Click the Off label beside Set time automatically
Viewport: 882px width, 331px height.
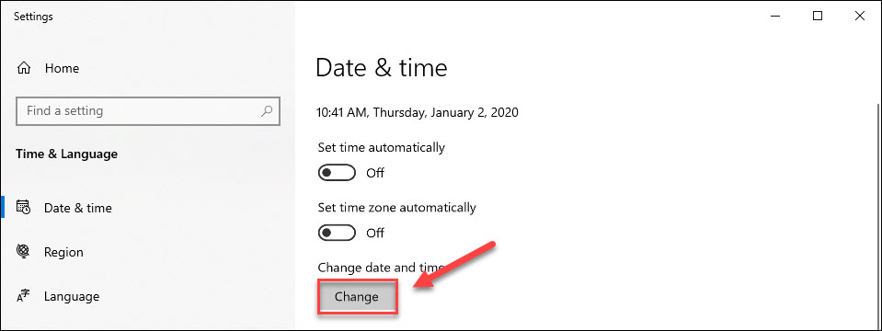pyautogui.click(x=375, y=173)
